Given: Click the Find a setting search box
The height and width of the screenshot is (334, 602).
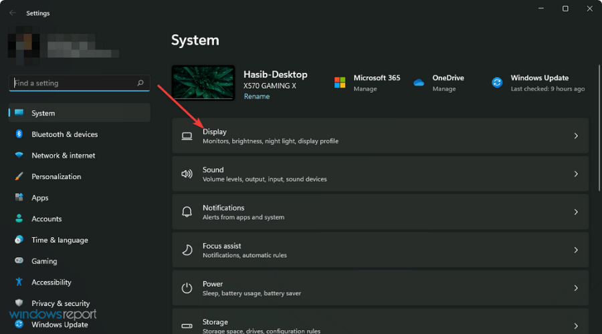Looking at the screenshot, I should 72,83.
